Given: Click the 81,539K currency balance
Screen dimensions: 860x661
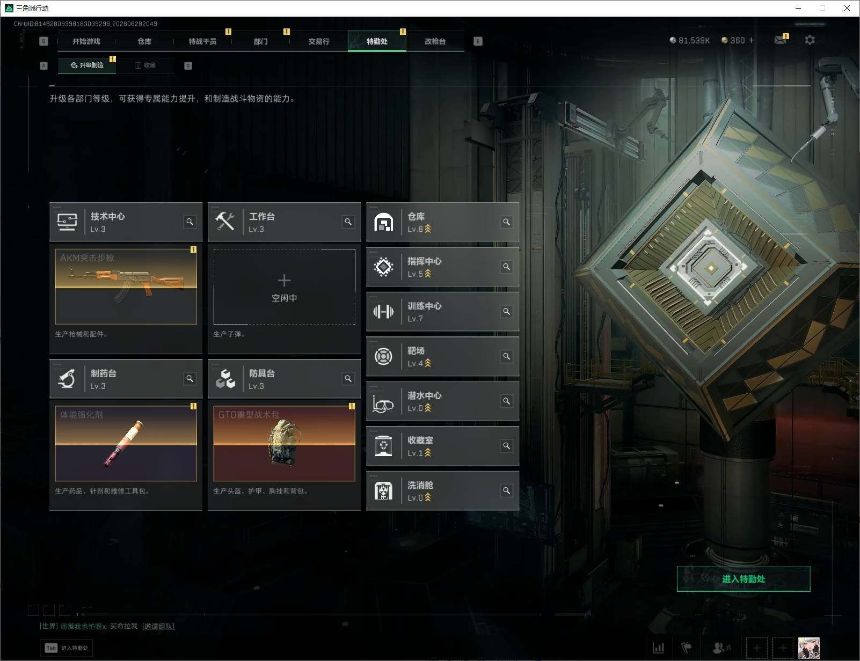Looking at the screenshot, I should (x=690, y=40).
